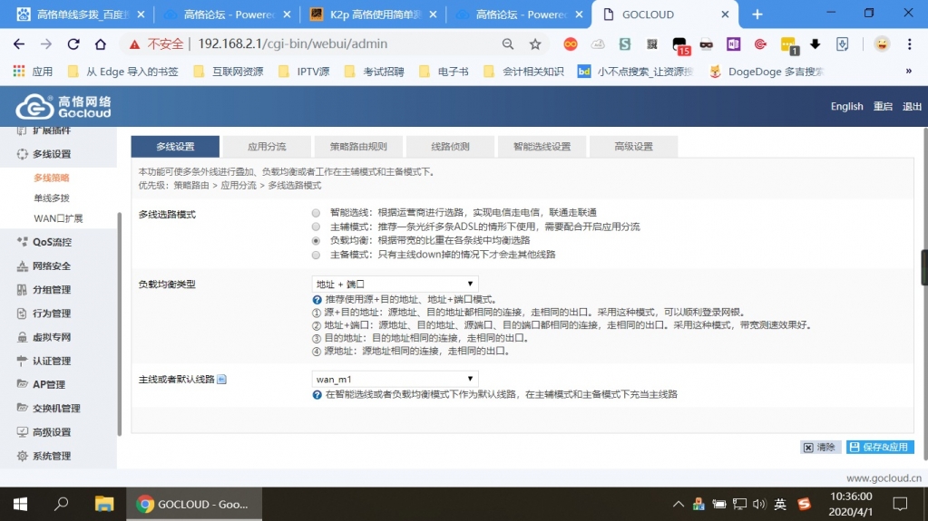The height and width of the screenshot is (521, 928).
Task: Click the 清除 button
Action: 820,447
